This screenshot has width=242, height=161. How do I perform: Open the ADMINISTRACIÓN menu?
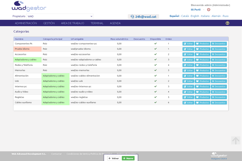(26, 23)
